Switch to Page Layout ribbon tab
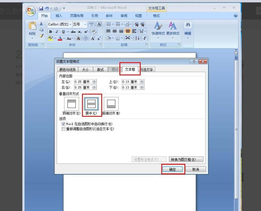Screen dimensions: 261x211 (76, 16)
